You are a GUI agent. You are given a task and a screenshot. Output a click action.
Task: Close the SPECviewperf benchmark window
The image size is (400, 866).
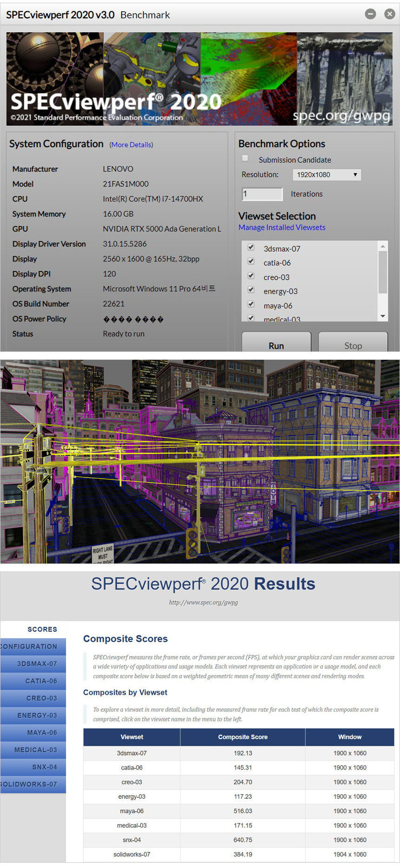tap(390, 14)
